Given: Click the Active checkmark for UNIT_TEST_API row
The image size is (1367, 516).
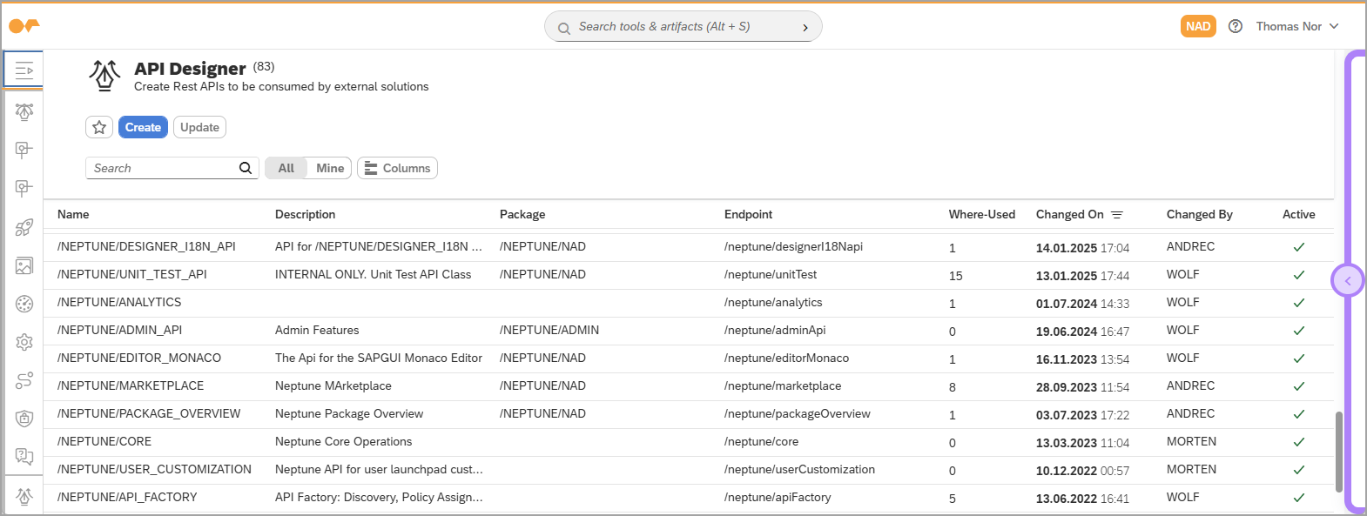Looking at the screenshot, I should 1299,275.
